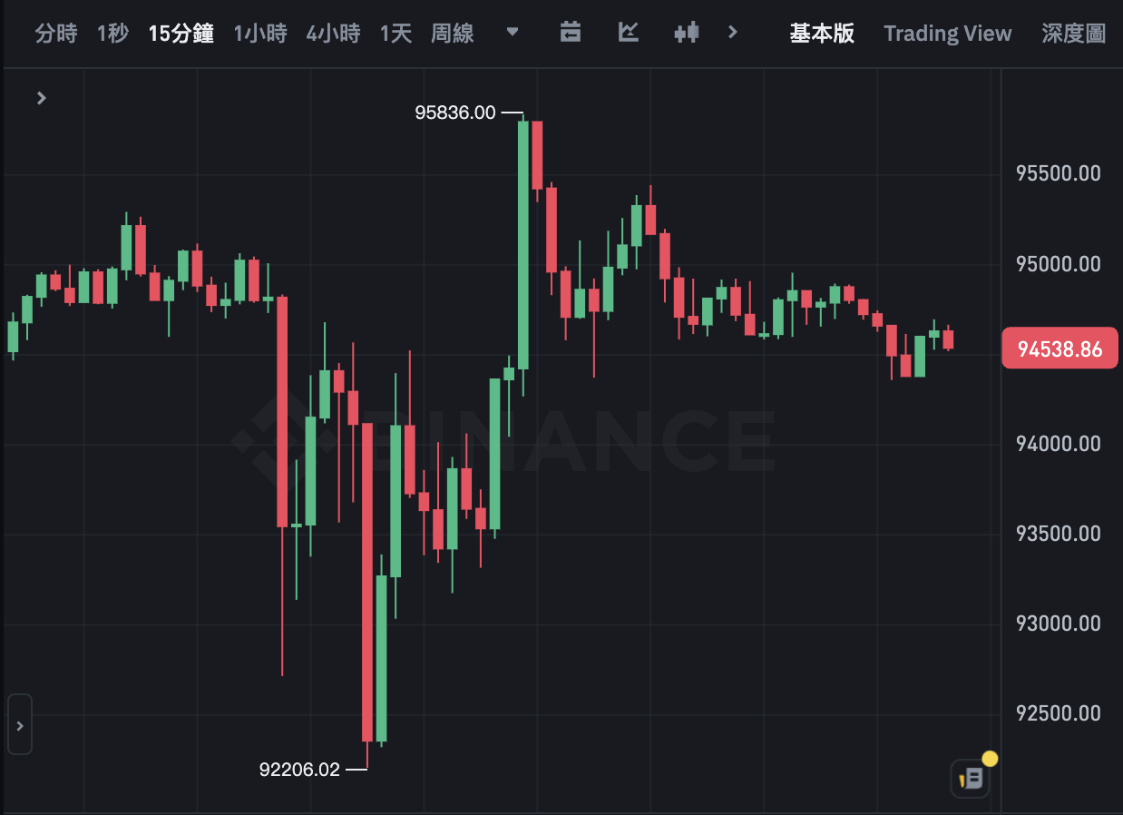Select the 1天 daily interval
Viewport: 1123px width, 815px height.
point(395,34)
